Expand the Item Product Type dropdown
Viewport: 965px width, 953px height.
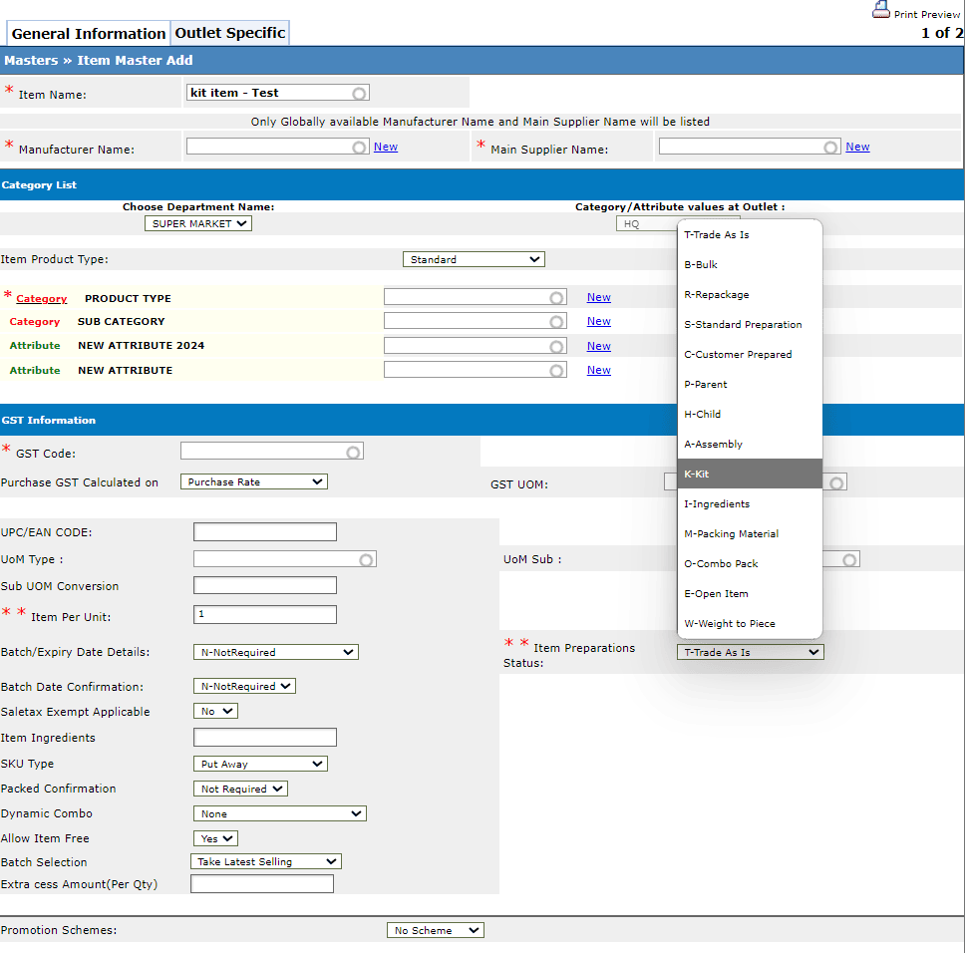coord(474,259)
